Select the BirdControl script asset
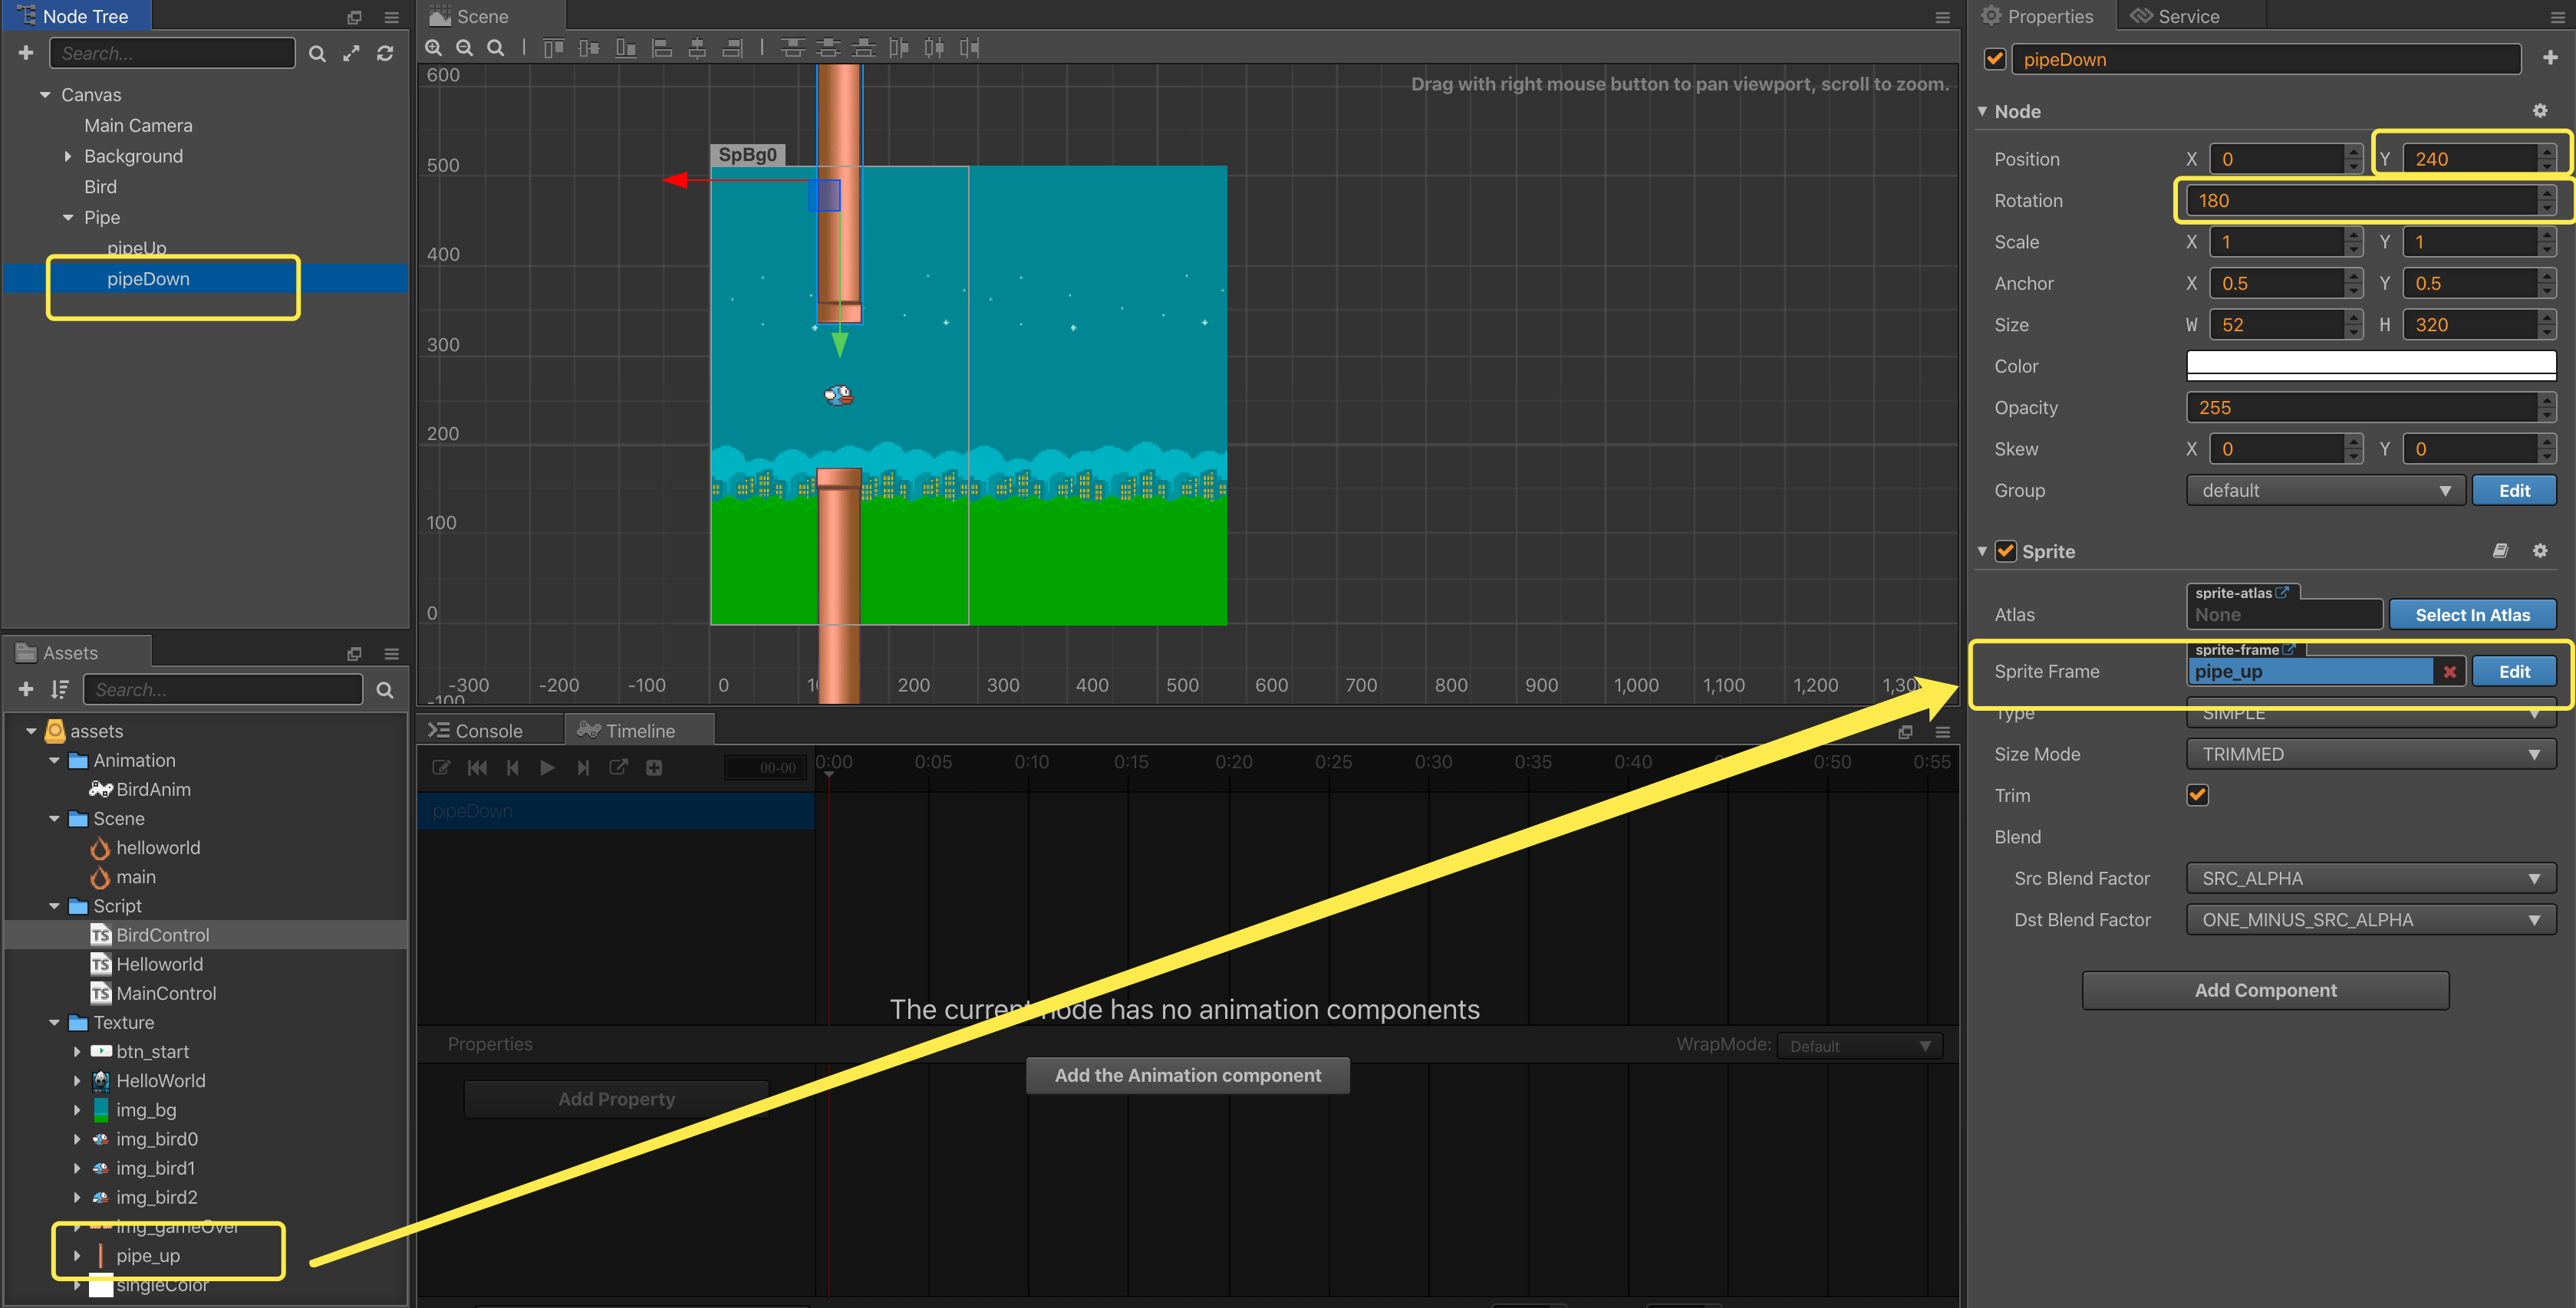This screenshot has height=1308, width=2576. pyautogui.click(x=162, y=935)
